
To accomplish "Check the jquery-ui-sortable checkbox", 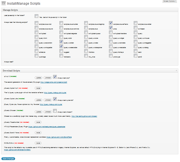I will 111,41.
